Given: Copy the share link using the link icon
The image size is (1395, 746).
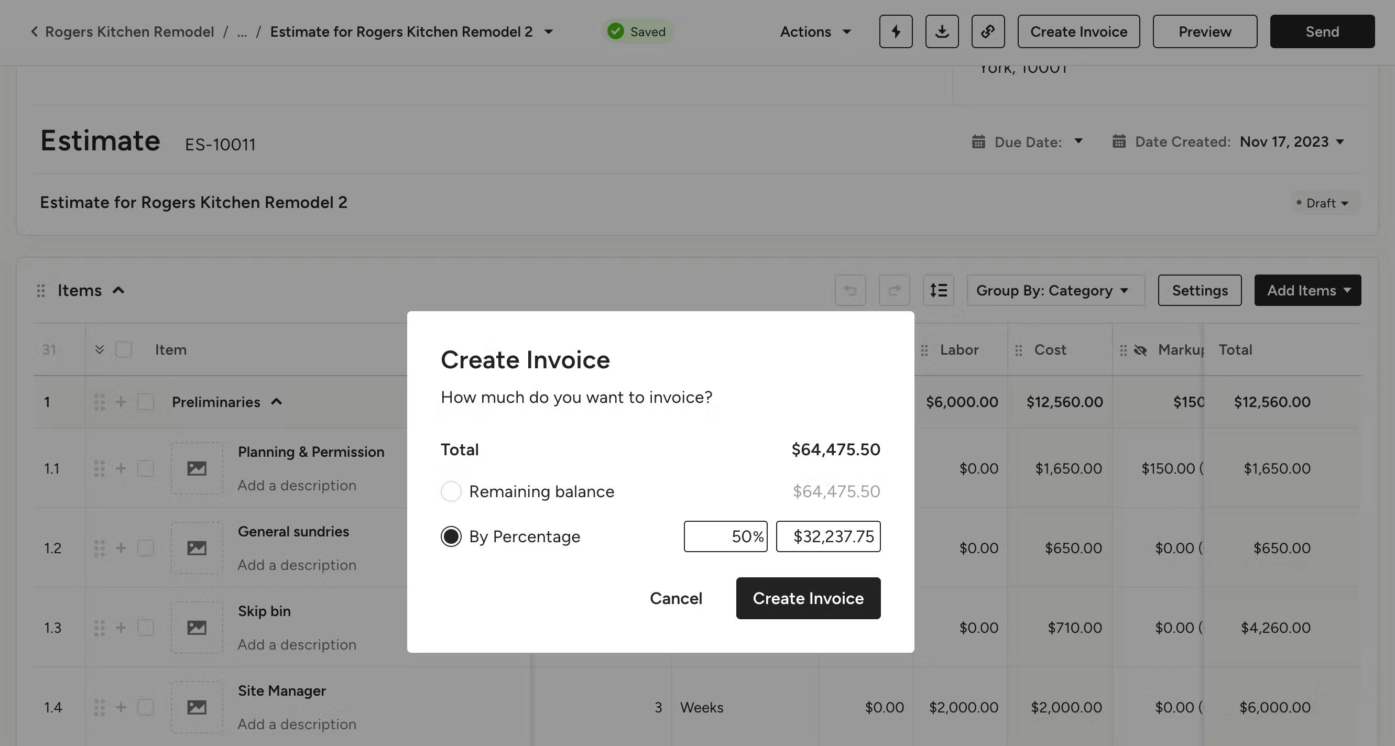Looking at the screenshot, I should click(x=988, y=31).
